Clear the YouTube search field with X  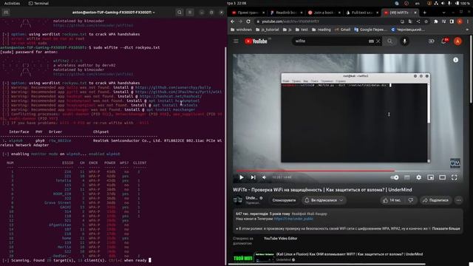pos(378,41)
